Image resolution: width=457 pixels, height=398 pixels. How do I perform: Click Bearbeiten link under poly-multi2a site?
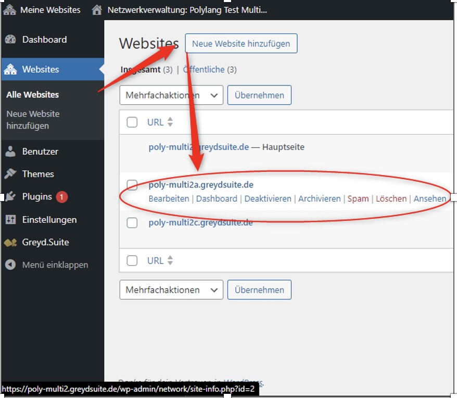(x=169, y=198)
